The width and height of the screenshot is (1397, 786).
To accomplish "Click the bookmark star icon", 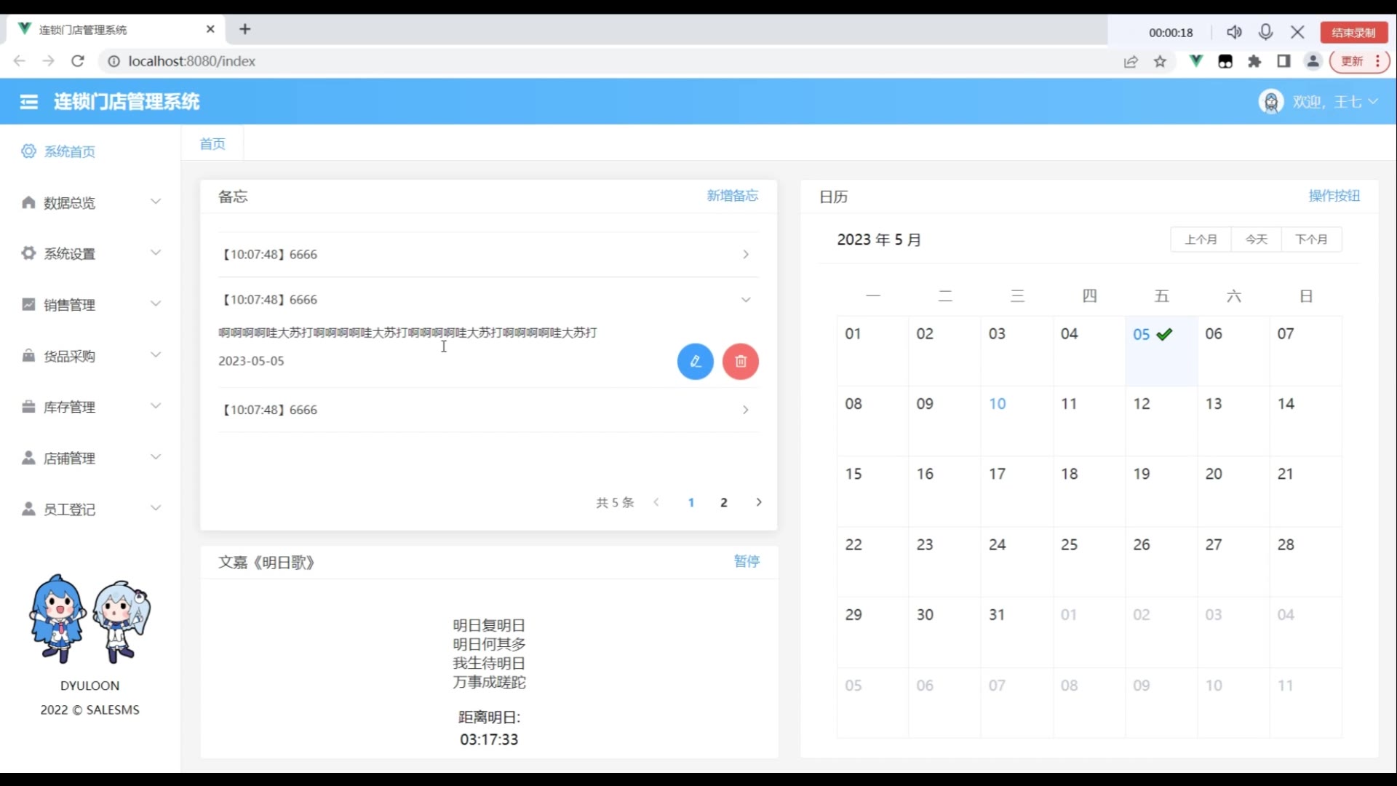I will click(1160, 62).
